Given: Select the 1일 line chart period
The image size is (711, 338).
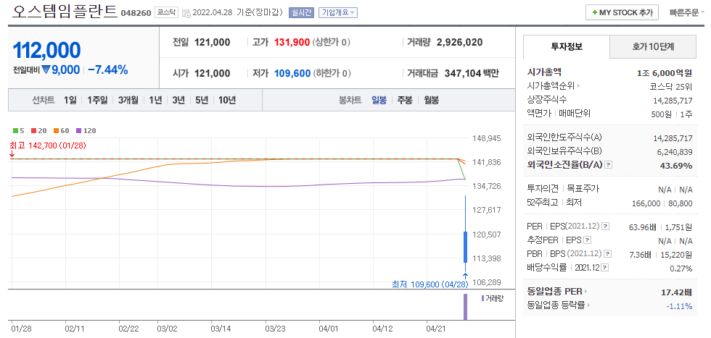Looking at the screenshot, I should 70,100.
